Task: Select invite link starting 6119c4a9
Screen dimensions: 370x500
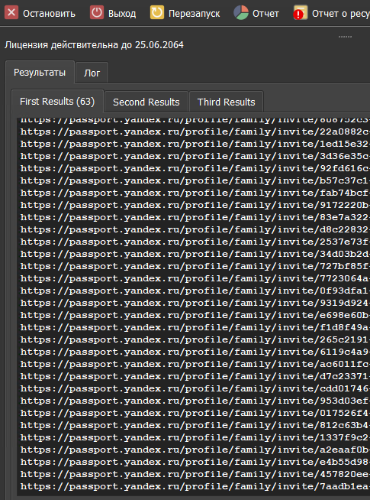Action: [195, 352]
